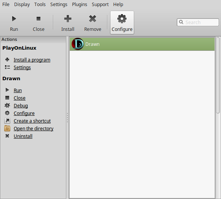Click the Configure link under Drawn
Image resolution: width=221 pixels, height=199 pixels.
point(24,113)
